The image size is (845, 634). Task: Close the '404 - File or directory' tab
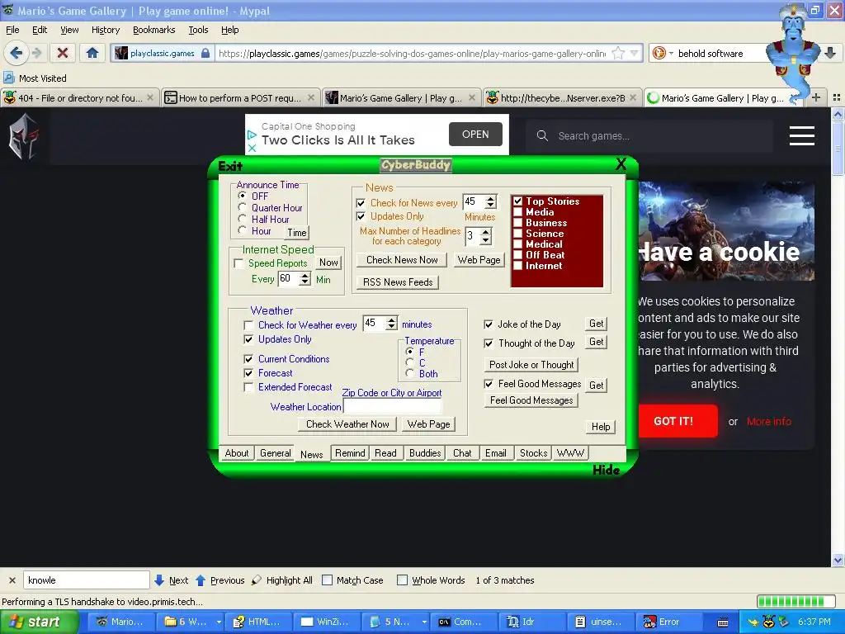pyautogui.click(x=150, y=97)
